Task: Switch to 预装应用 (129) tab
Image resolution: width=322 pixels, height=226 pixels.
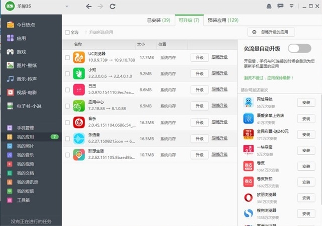Action: pos(223,20)
